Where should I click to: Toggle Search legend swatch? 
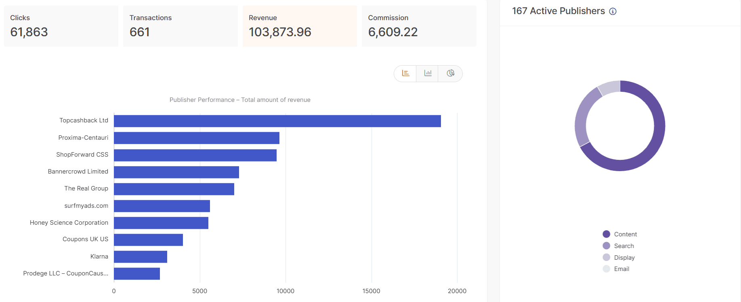[x=606, y=246]
